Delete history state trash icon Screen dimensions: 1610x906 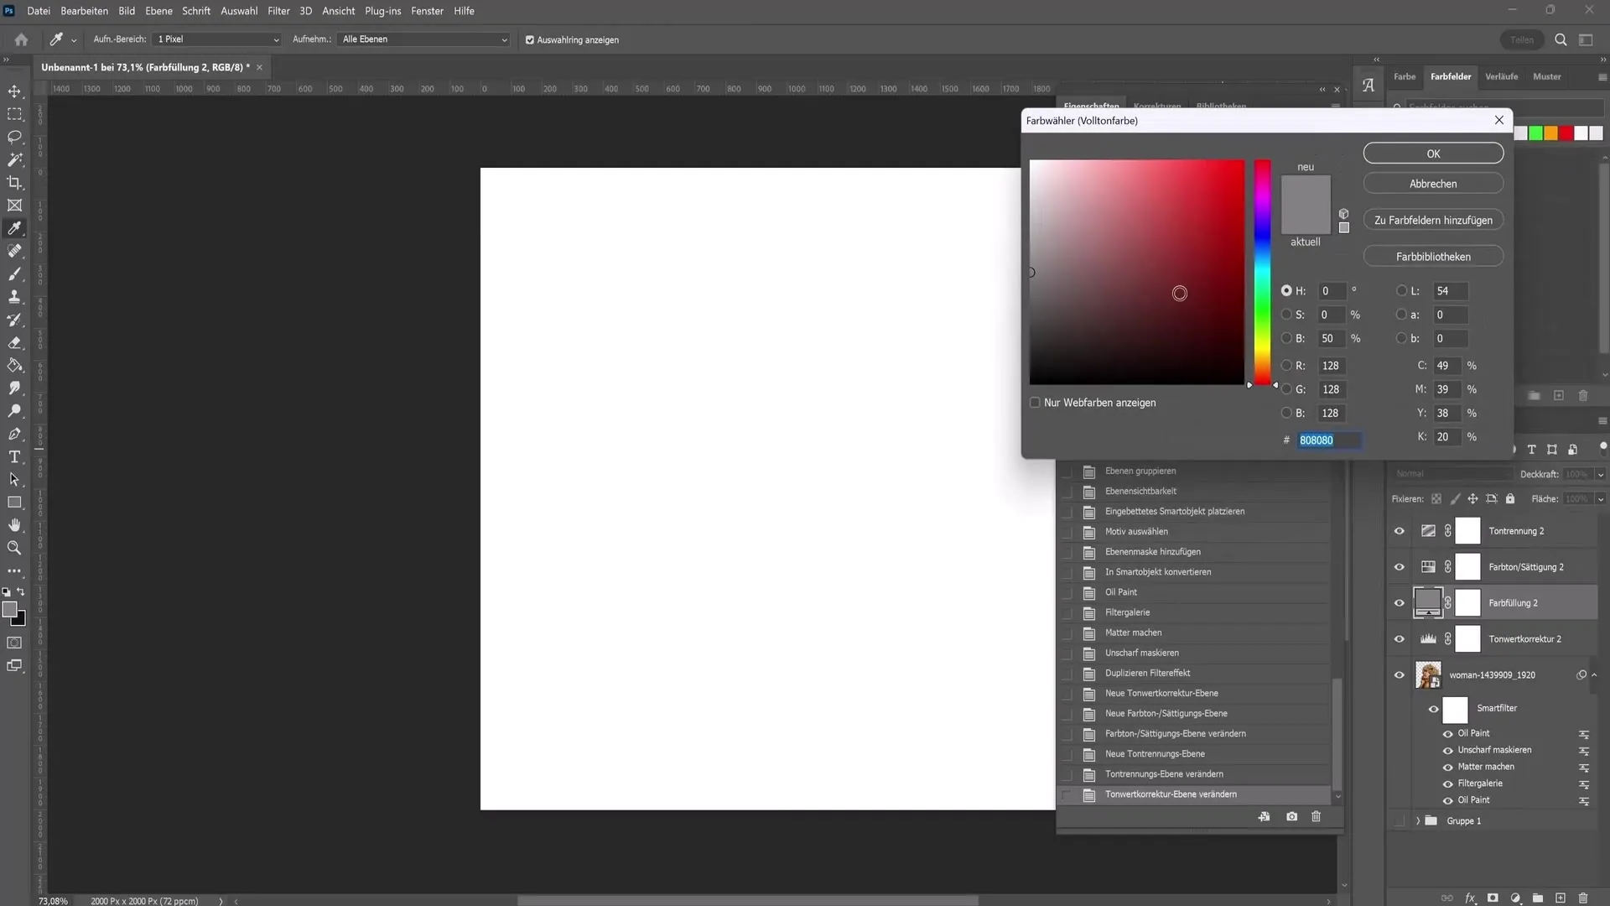[1316, 816]
